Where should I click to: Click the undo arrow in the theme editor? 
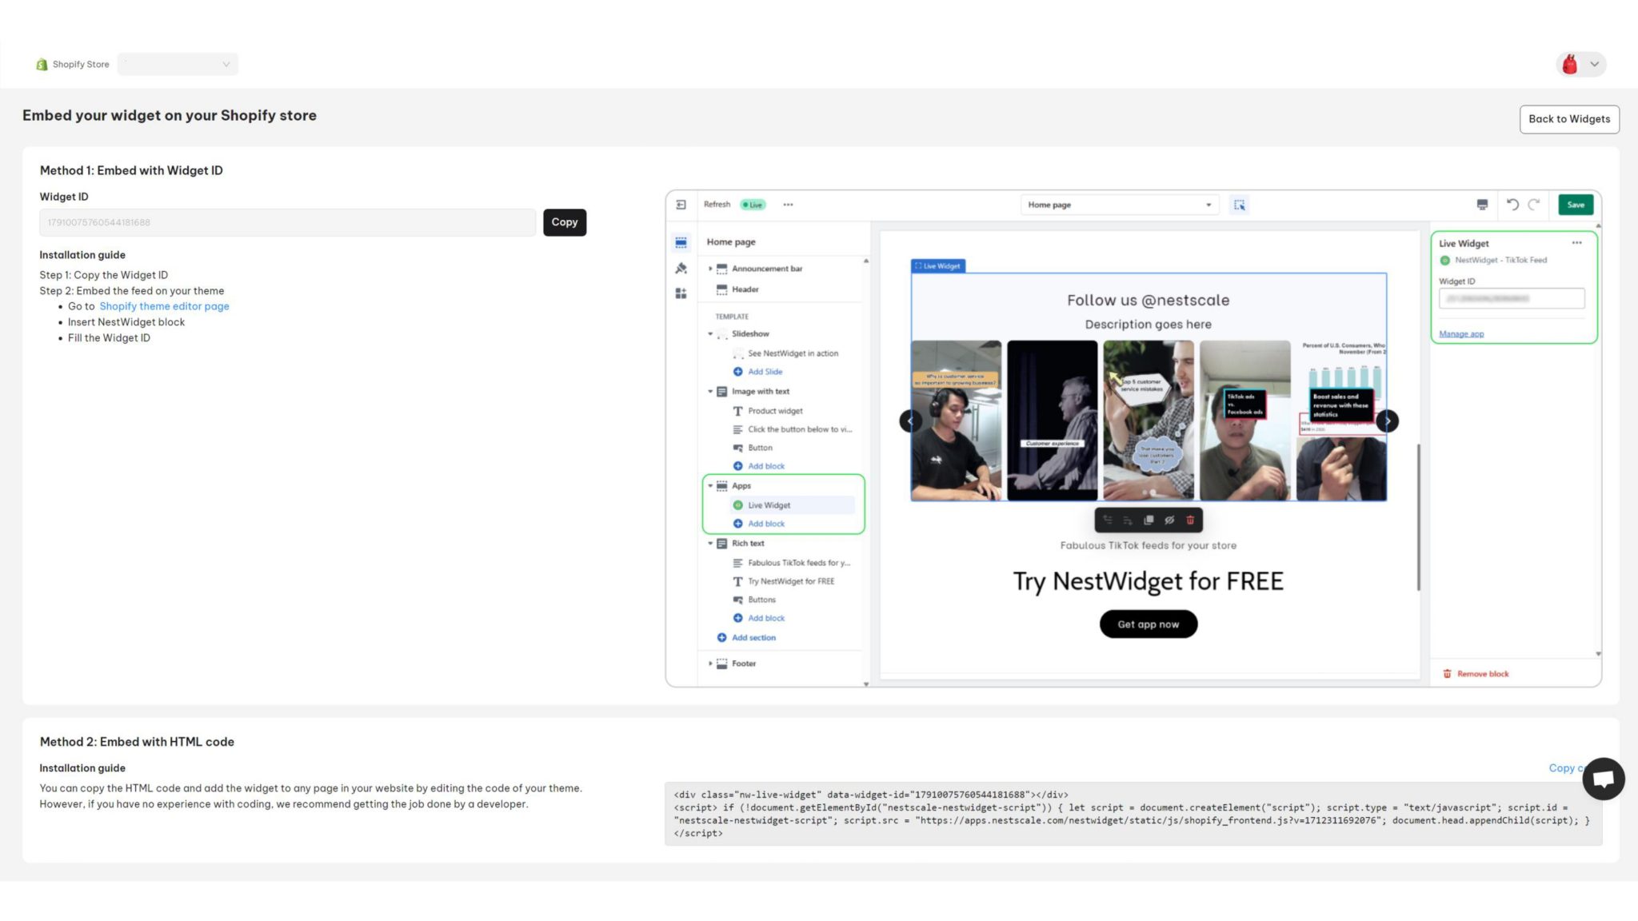1512,205
